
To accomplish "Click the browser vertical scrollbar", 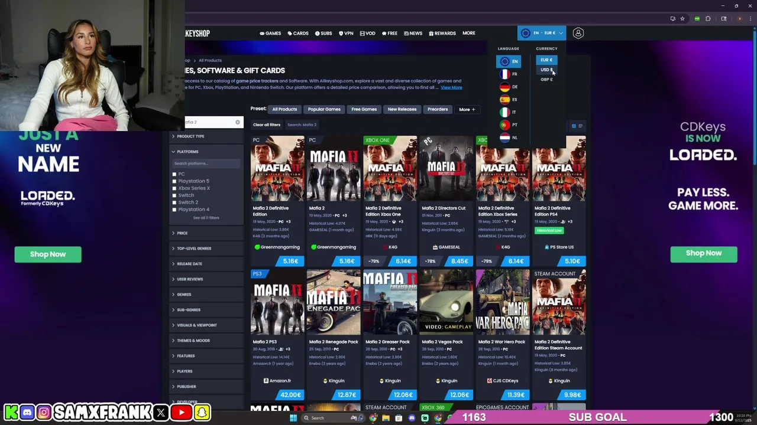I will 755,97.
